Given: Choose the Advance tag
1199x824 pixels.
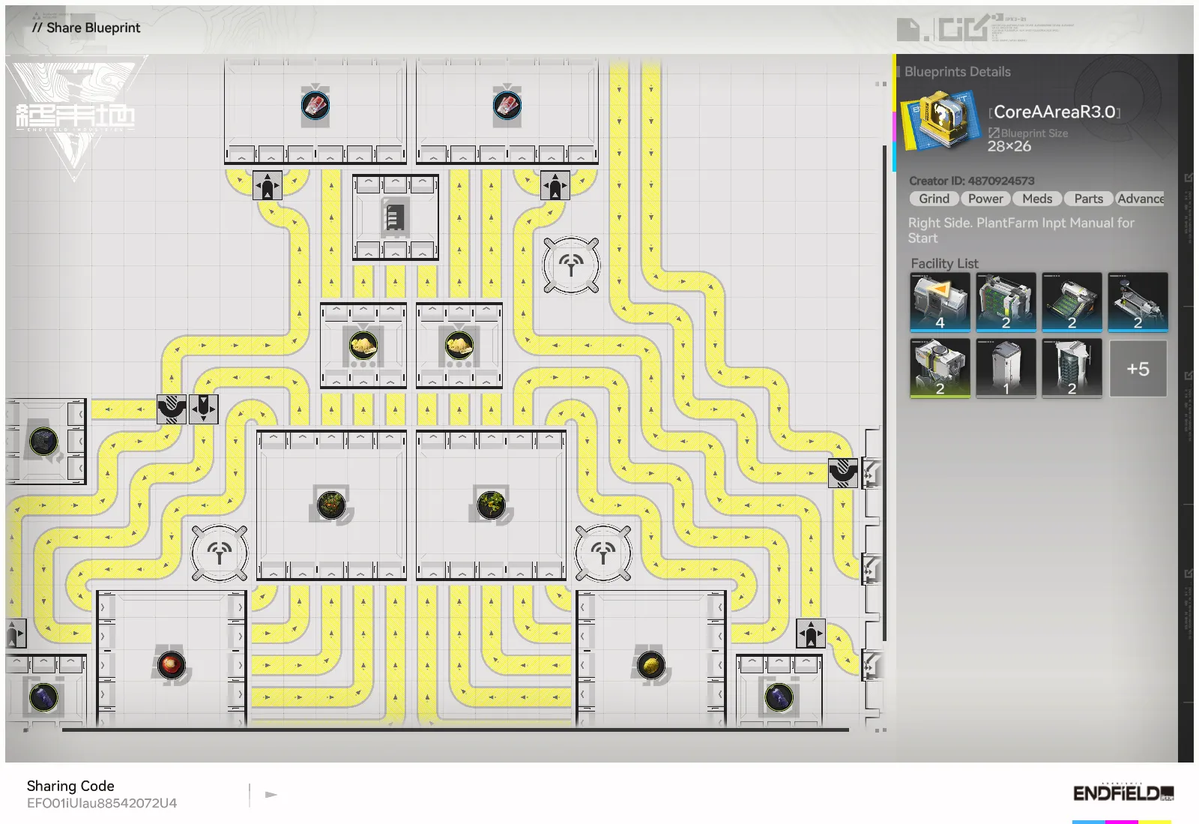Looking at the screenshot, I should click(x=1140, y=199).
